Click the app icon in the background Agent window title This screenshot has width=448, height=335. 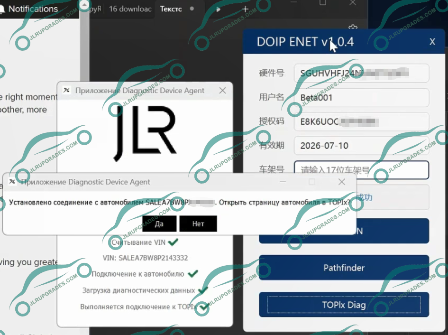(x=66, y=90)
